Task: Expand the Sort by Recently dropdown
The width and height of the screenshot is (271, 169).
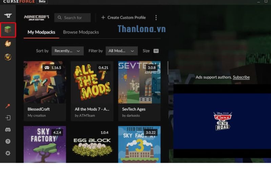Action: pyautogui.click(x=67, y=51)
